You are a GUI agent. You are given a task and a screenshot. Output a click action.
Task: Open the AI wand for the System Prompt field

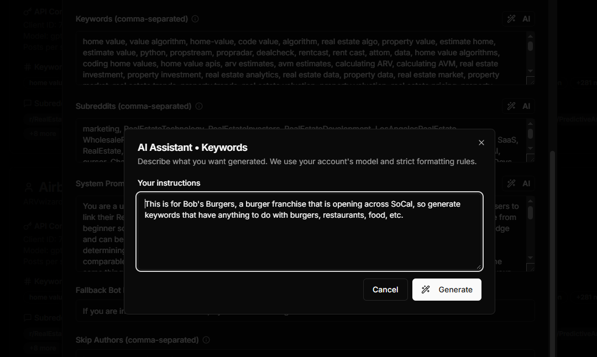(519, 183)
